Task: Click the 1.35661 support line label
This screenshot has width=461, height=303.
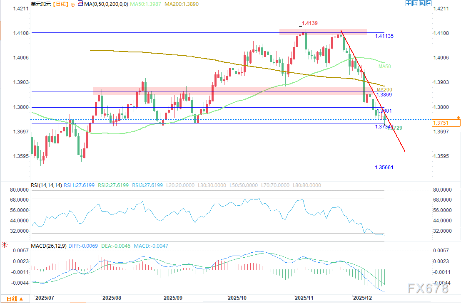Action: 384,168
